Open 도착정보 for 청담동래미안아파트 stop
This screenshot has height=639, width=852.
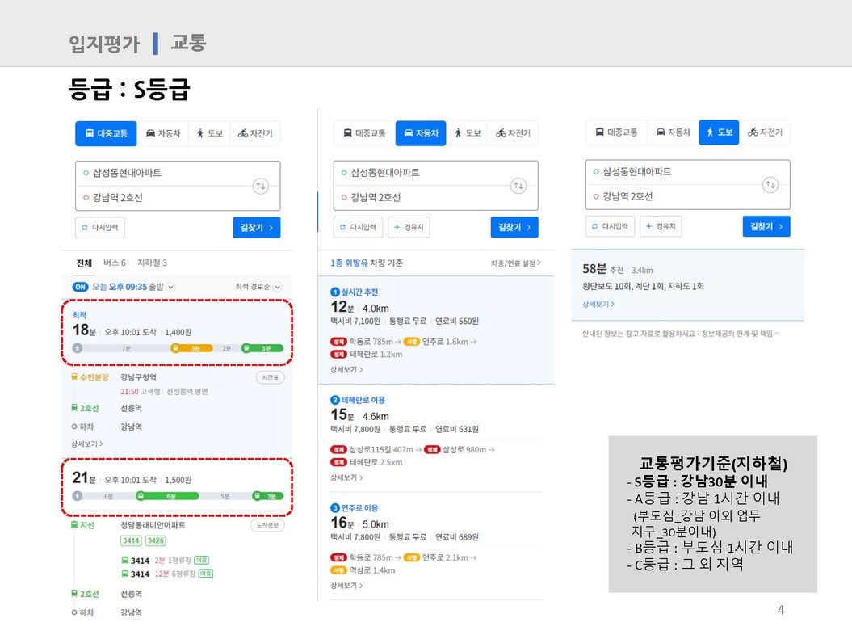(267, 525)
